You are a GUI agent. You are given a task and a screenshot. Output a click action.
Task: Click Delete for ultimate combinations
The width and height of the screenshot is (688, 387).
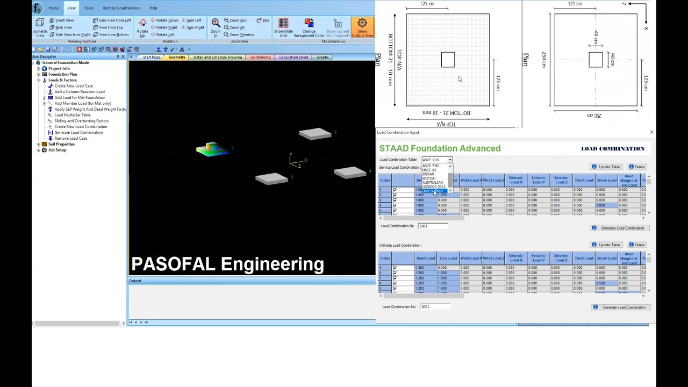coord(636,245)
